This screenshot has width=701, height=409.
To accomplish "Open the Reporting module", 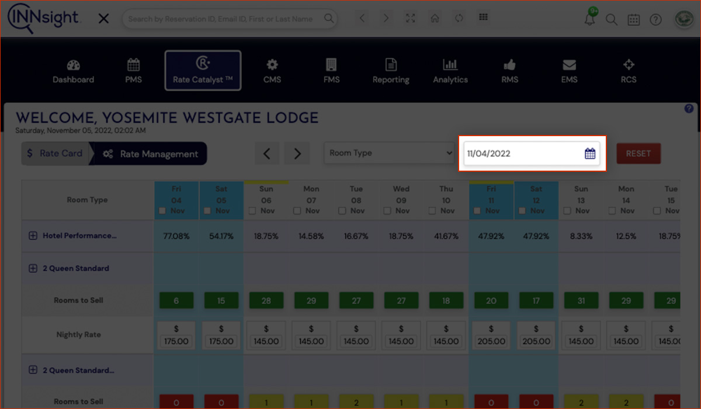I will click(x=391, y=71).
